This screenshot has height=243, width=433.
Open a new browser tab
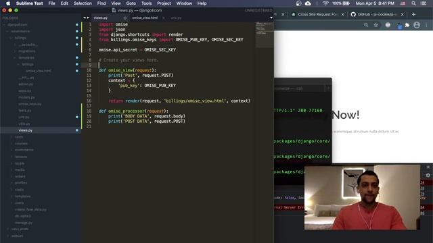(x=413, y=14)
